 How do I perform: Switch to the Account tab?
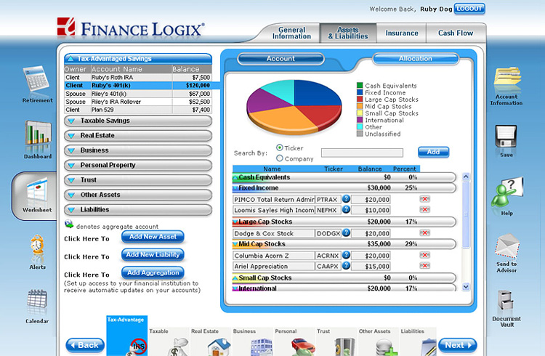[x=280, y=59]
